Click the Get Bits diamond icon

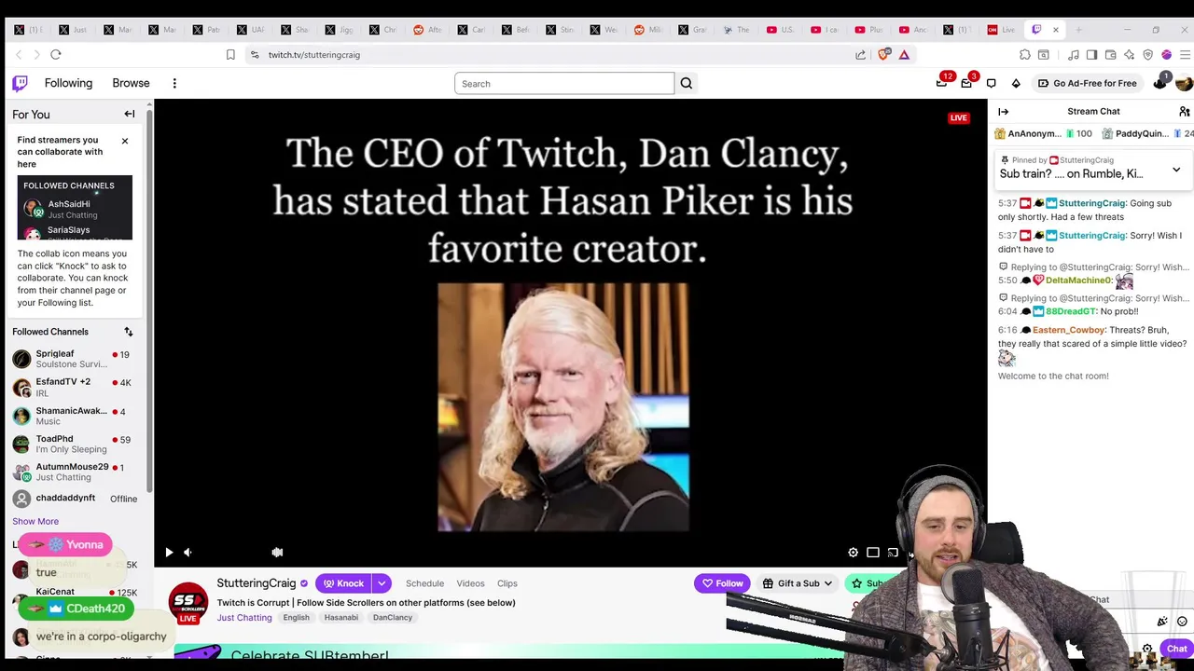[1016, 83]
